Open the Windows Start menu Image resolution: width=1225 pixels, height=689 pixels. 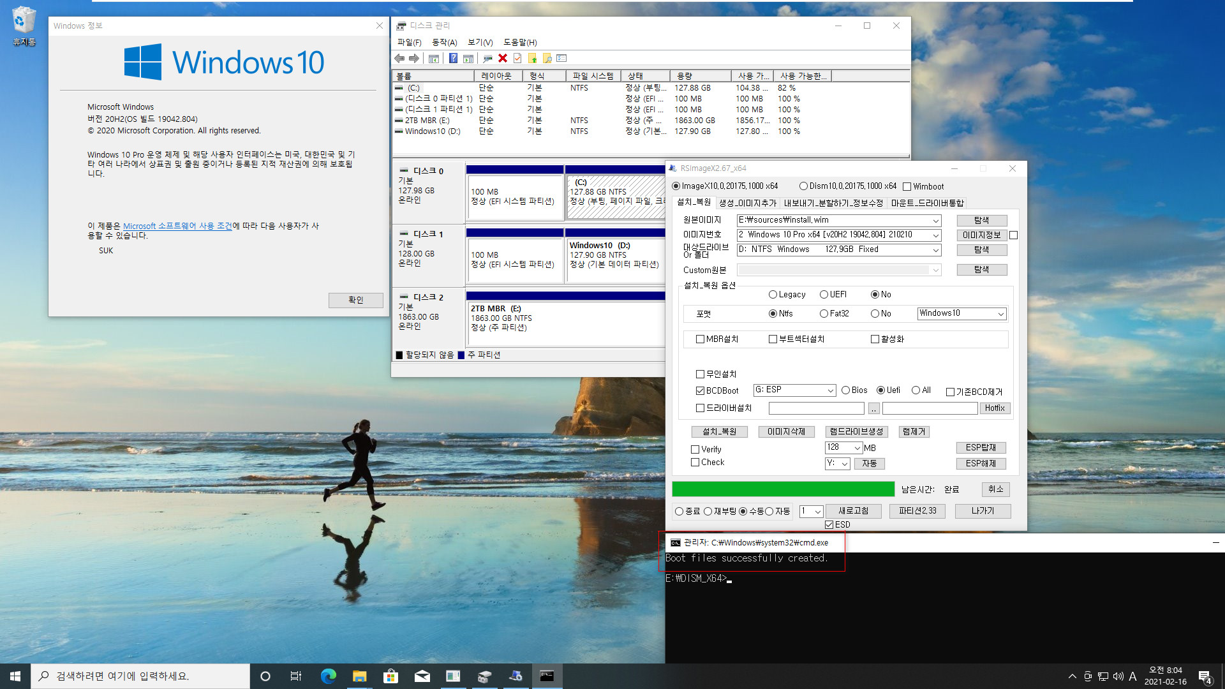point(15,676)
